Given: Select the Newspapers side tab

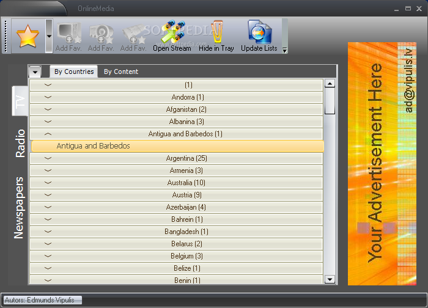Looking at the screenshot, I should (19, 208).
